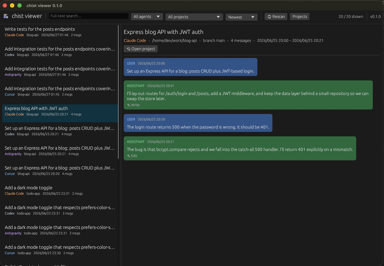
Task: Click the v0.1.0 version label
Action: click(375, 17)
